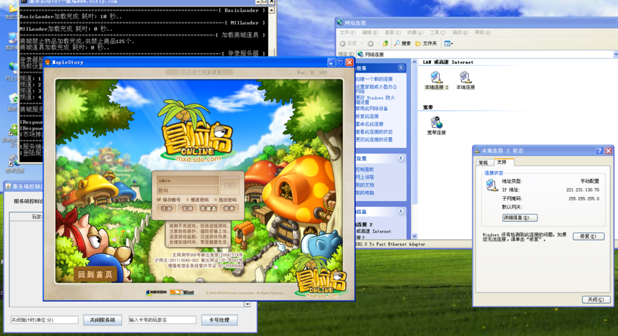Click the scroll up arrow of console window
The height and width of the screenshot is (336, 618).
coord(272,10)
